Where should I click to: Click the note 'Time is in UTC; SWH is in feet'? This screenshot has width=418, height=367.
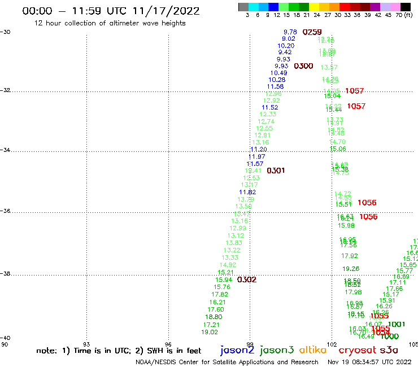(119, 351)
